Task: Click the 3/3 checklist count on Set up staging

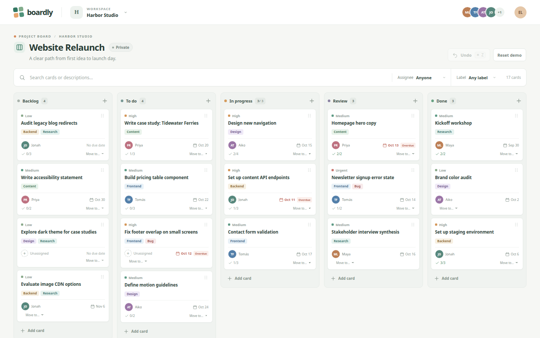Action: 441,263
